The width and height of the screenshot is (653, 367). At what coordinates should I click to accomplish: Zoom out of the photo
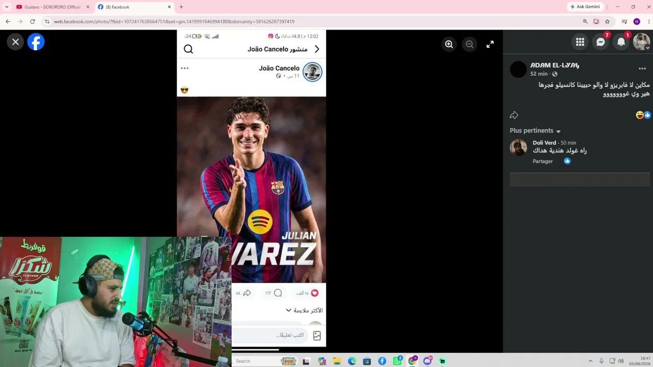pos(469,44)
